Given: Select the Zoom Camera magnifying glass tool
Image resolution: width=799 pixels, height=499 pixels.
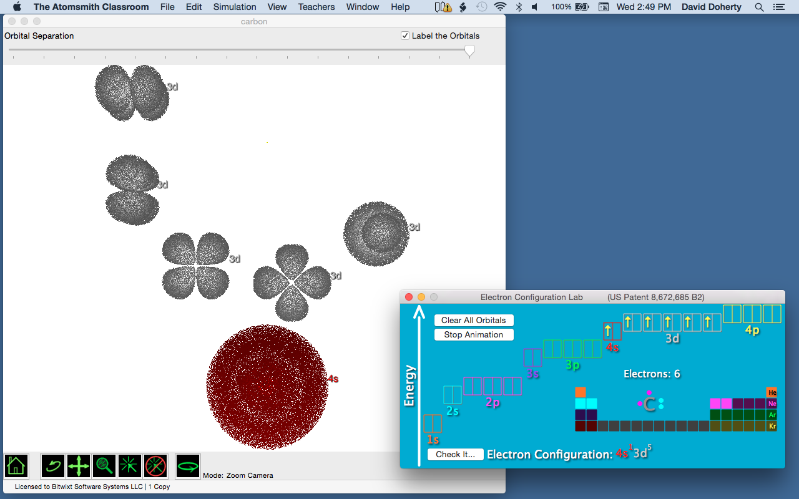Looking at the screenshot, I should (x=104, y=466).
